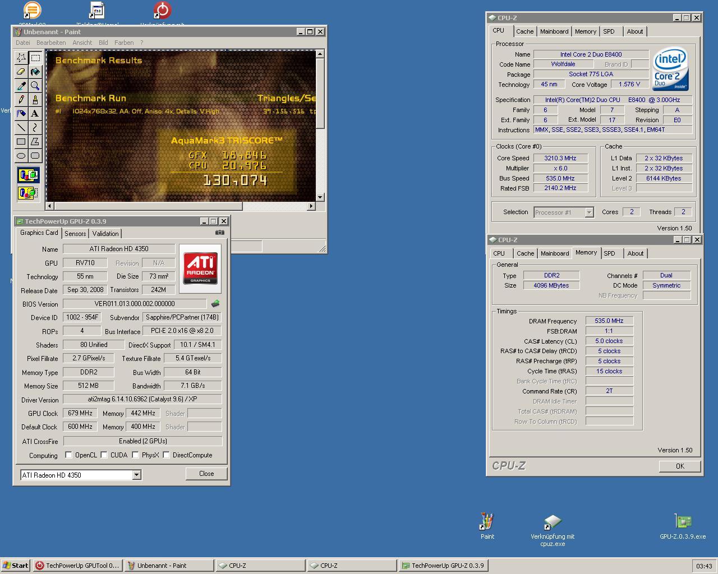
Task: Select the rectangular select tool in Paint
Action: (35, 58)
